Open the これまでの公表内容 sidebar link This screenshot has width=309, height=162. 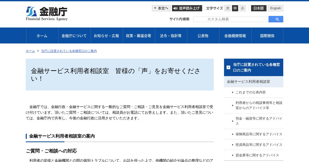(x=251, y=92)
